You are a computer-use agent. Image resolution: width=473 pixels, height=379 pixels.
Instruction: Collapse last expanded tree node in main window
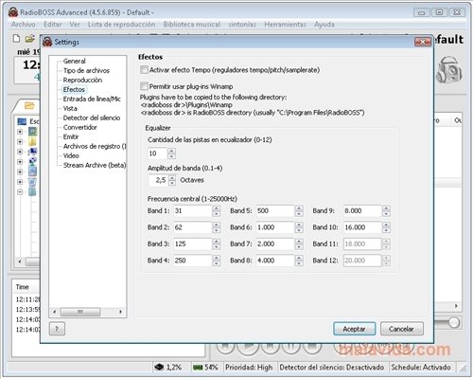20,191
